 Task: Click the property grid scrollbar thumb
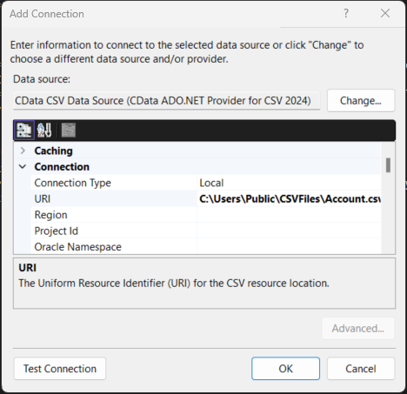pos(388,165)
